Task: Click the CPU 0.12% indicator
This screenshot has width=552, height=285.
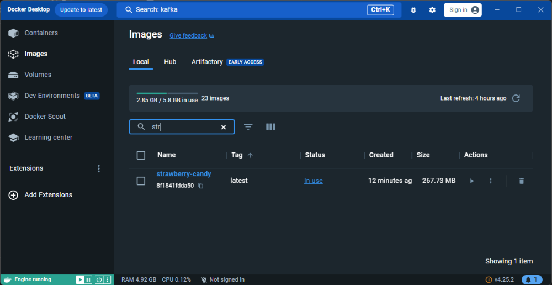Action: [177, 279]
